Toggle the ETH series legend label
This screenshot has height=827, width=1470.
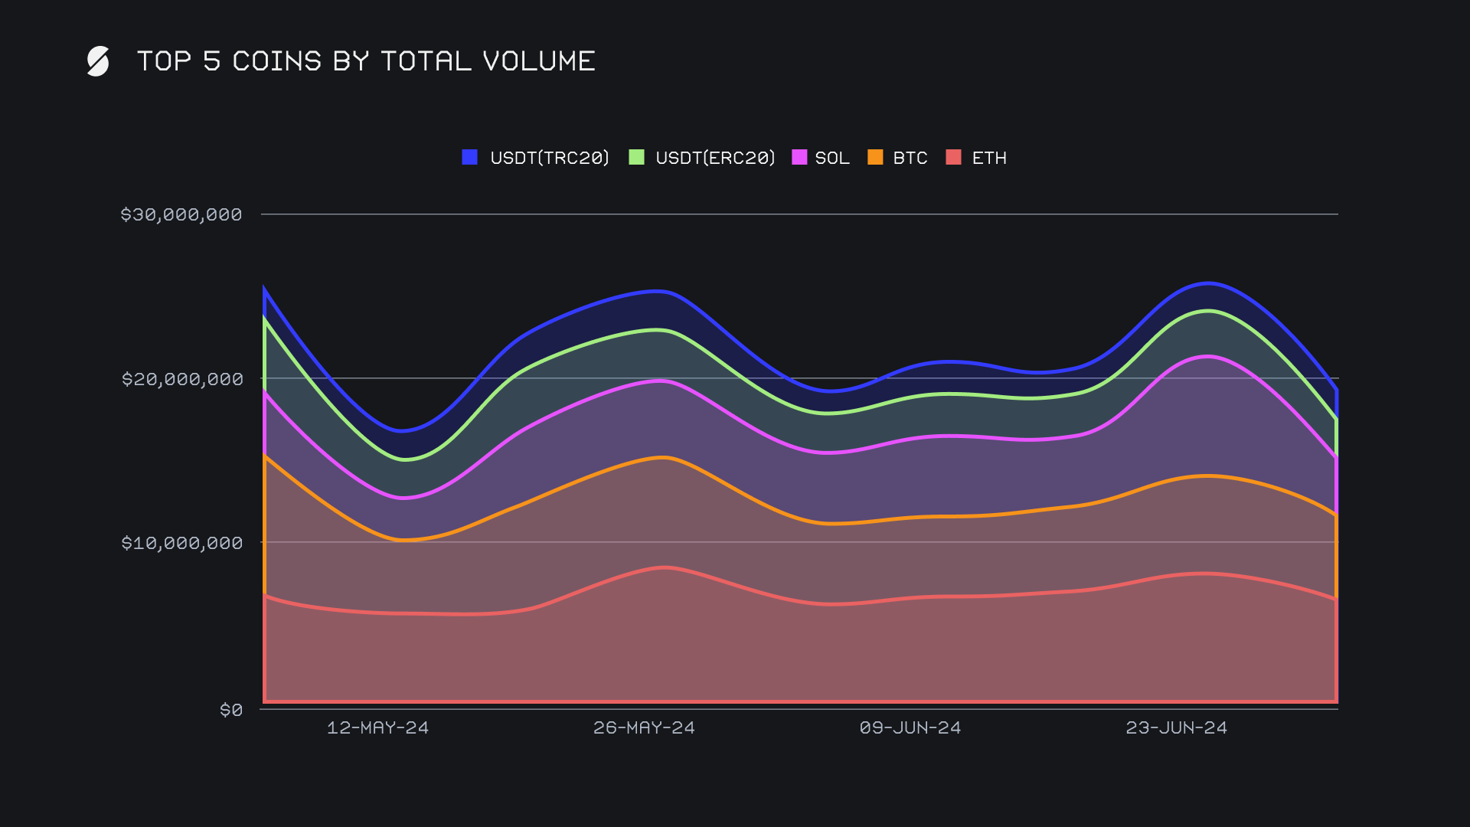pos(989,158)
